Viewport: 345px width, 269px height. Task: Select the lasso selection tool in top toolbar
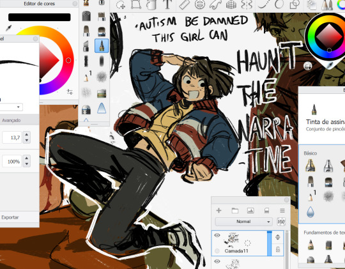pyautogui.click(x=121, y=5)
